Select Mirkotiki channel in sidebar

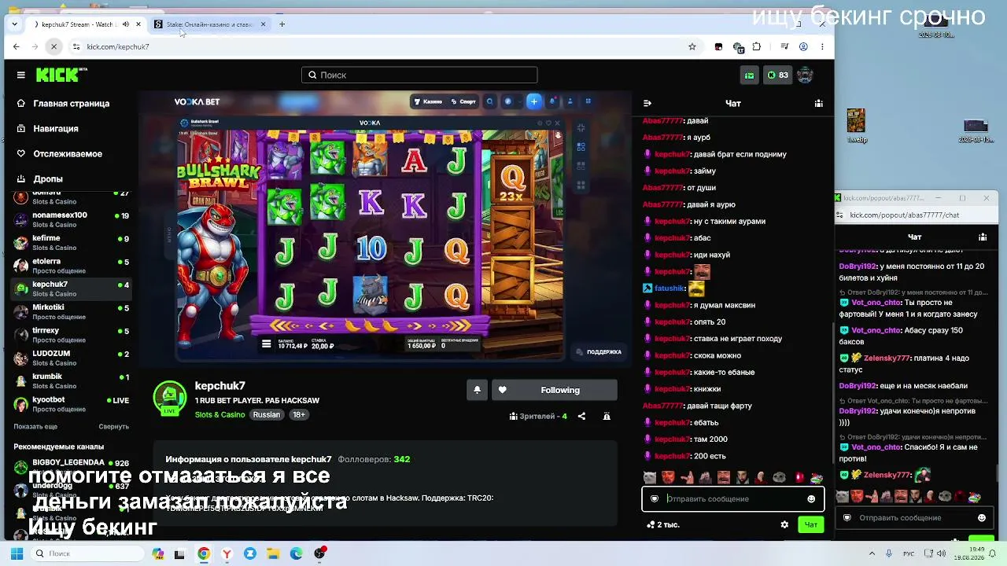71,311
